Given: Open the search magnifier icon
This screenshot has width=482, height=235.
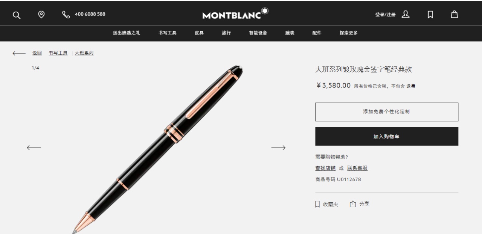Looking at the screenshot, I should point(16,15).
